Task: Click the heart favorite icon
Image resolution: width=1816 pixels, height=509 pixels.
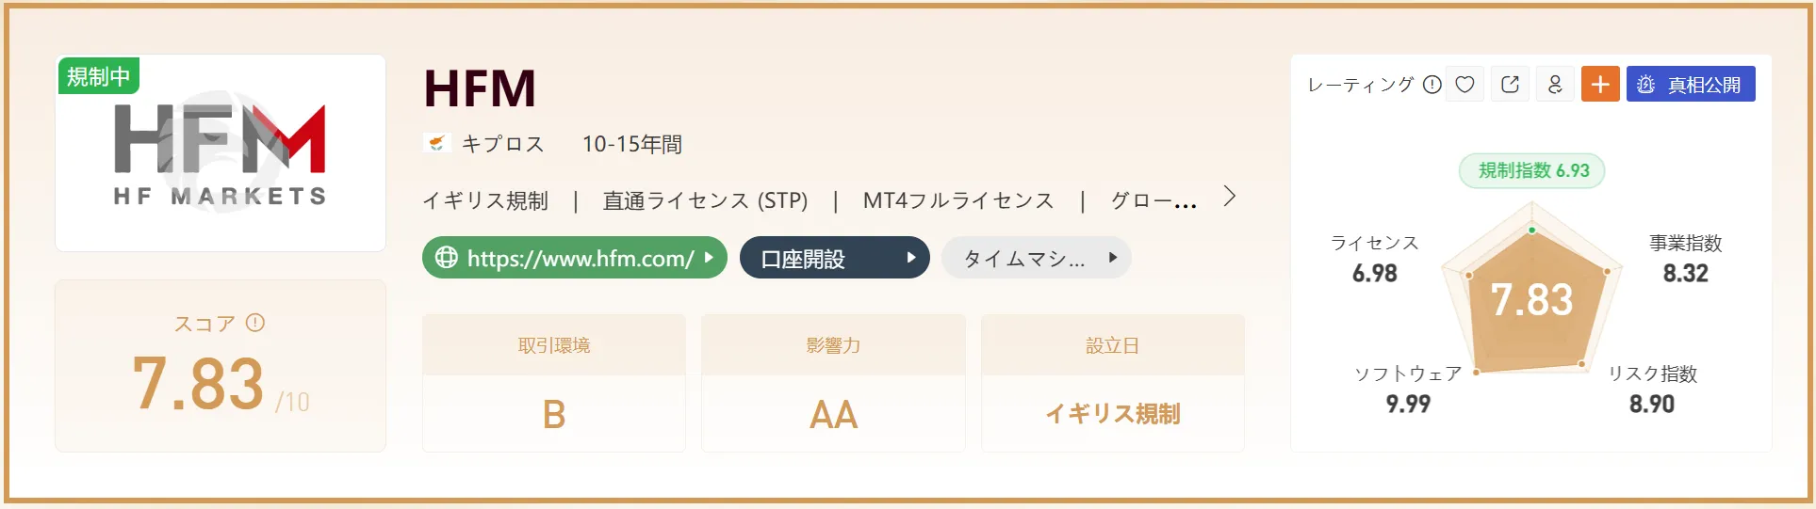Action: 1464,84
